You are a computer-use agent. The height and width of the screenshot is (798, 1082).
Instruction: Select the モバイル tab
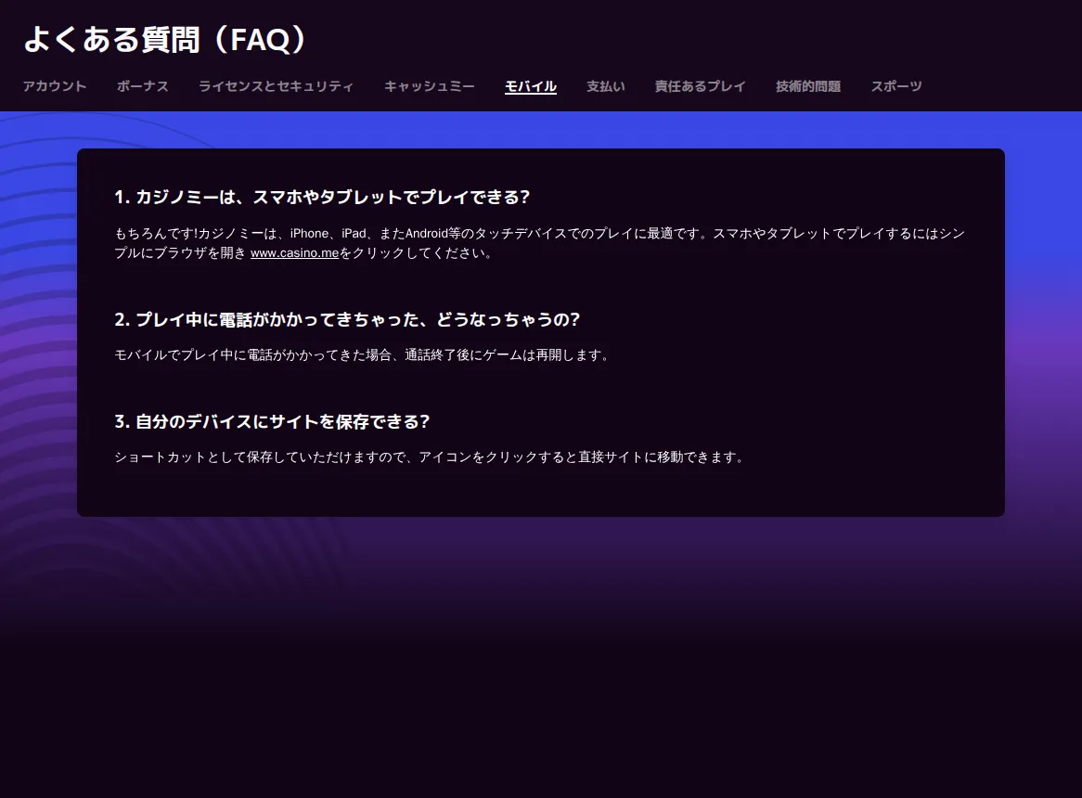tap(531, 86)
